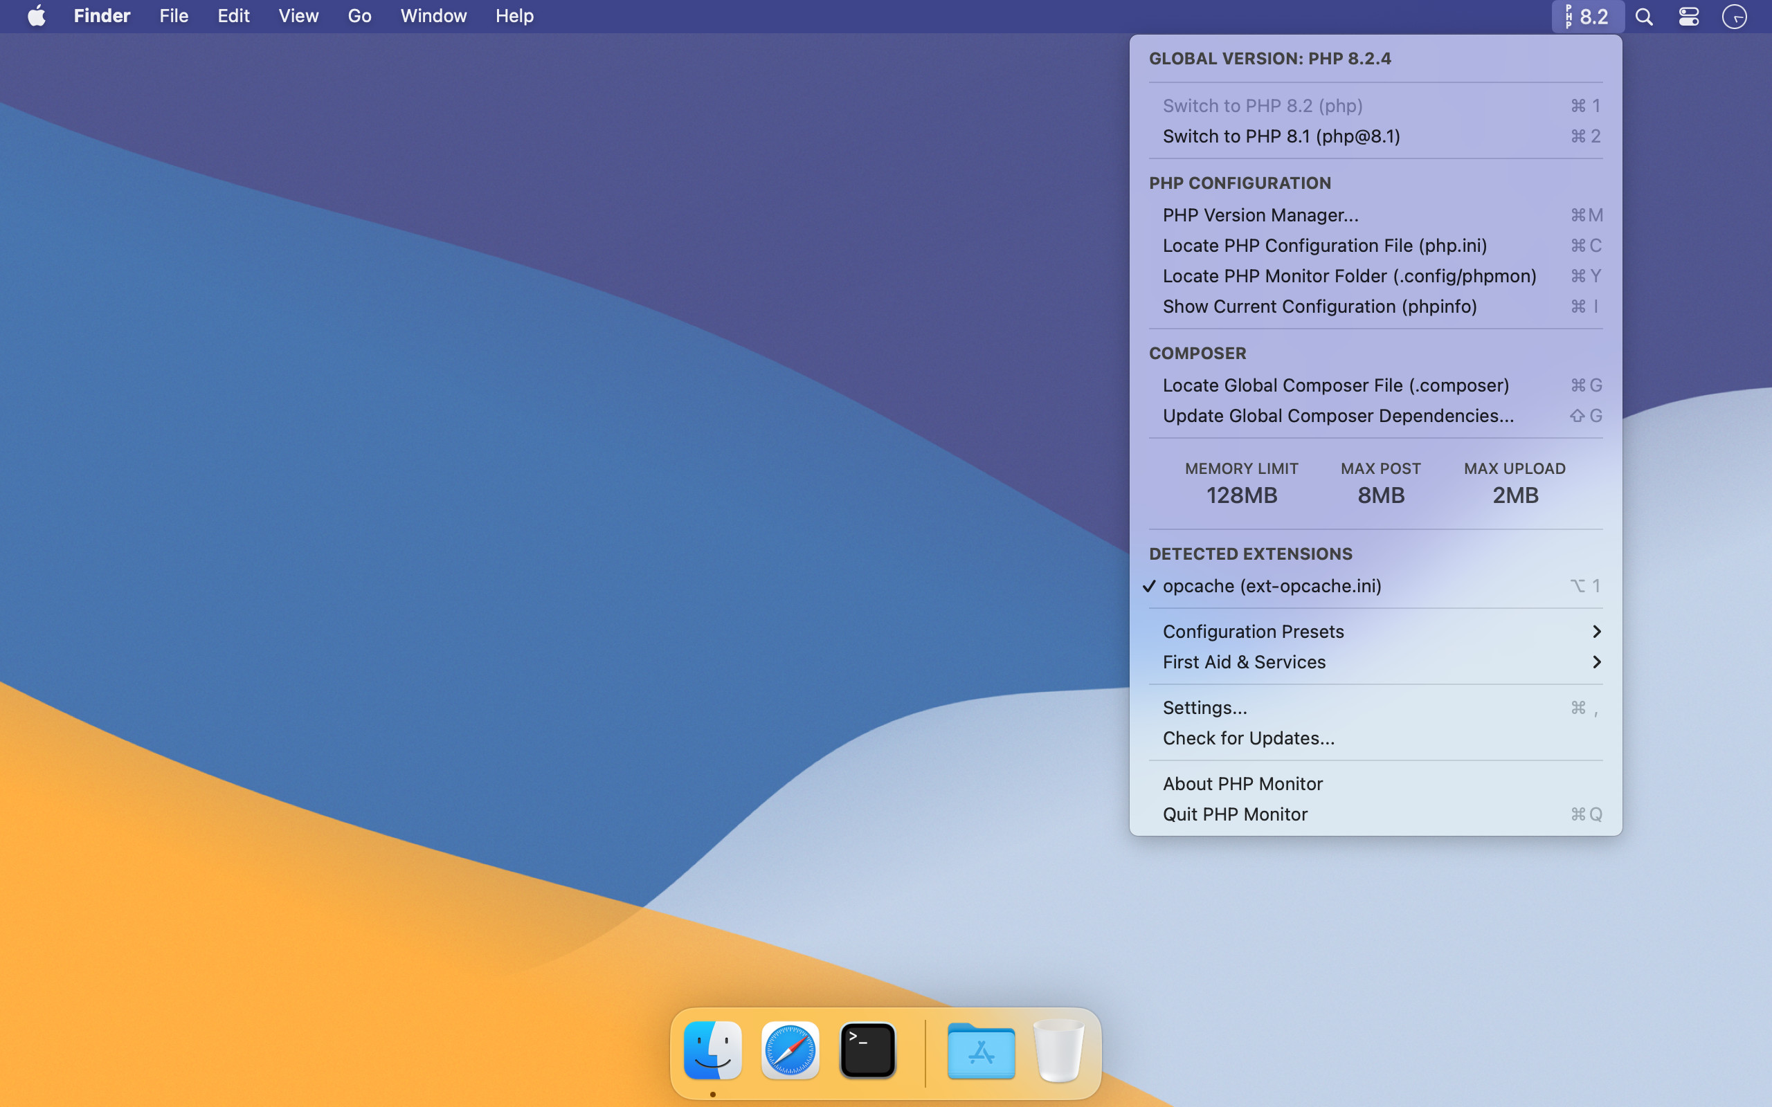Launch Terminal from the Dock
The height and width of the screenshot is (1107, 1772).
[x=868, y=1051]
